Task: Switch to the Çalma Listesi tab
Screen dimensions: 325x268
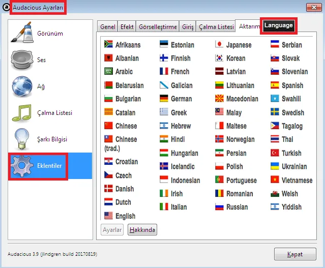Action: (216, 27)
